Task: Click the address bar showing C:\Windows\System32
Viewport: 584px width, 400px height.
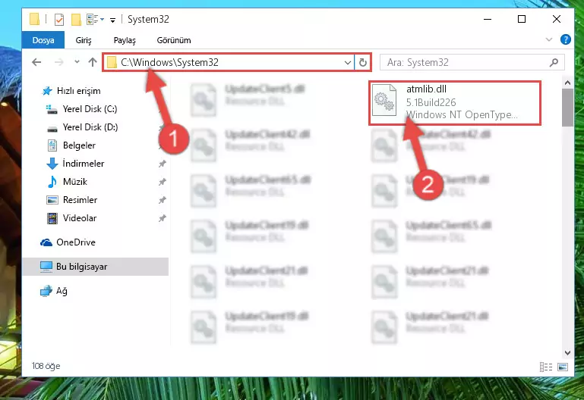Action: click(x=228, y=62)
